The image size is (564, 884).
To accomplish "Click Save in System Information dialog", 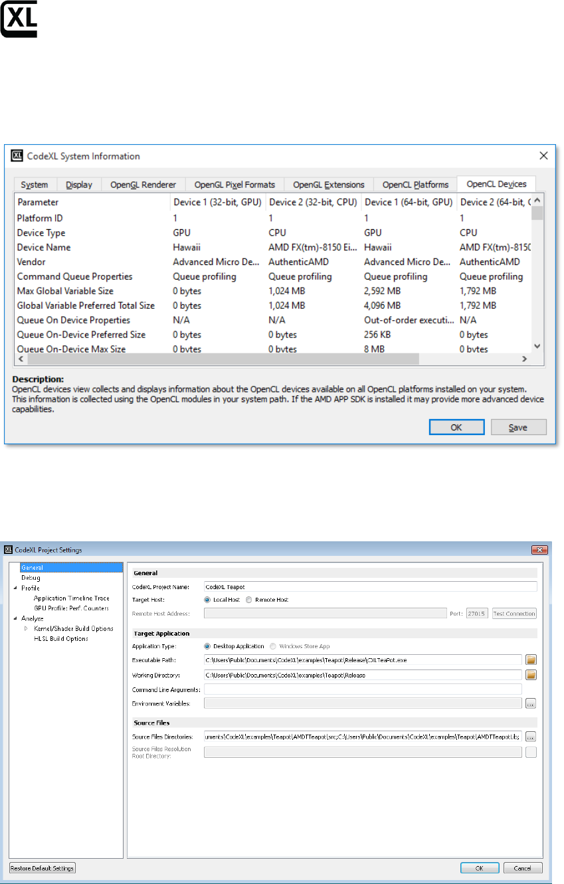I will click(519, 428).
